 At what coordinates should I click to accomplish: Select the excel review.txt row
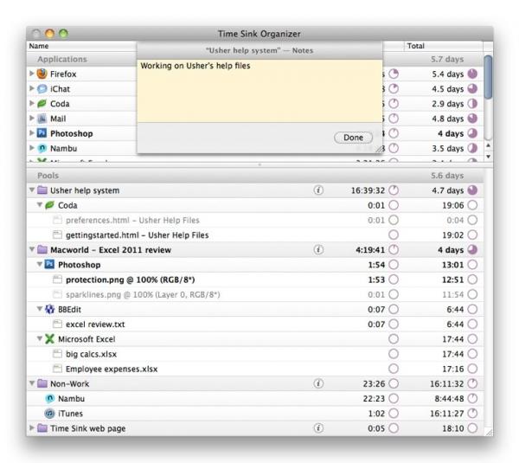(255, 324)
